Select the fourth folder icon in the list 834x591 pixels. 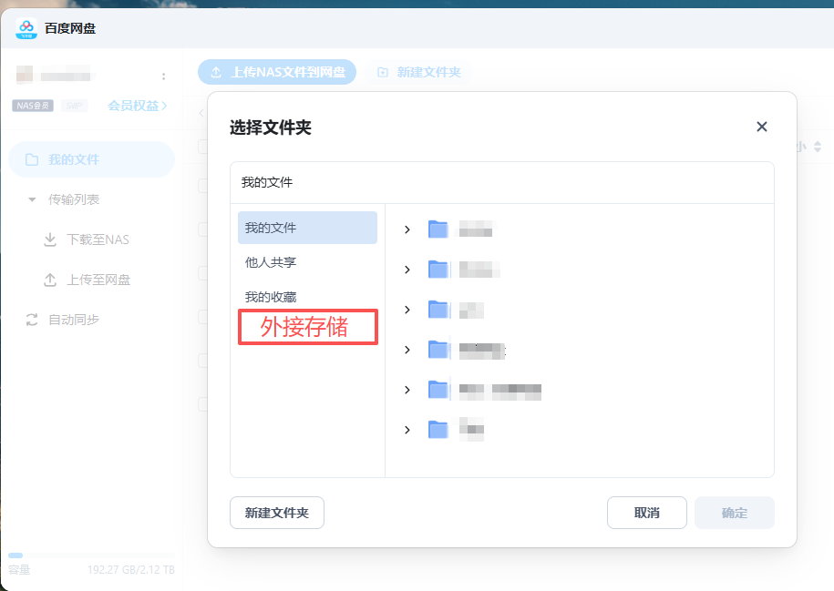pyautogui.click(x=438, y=349)
